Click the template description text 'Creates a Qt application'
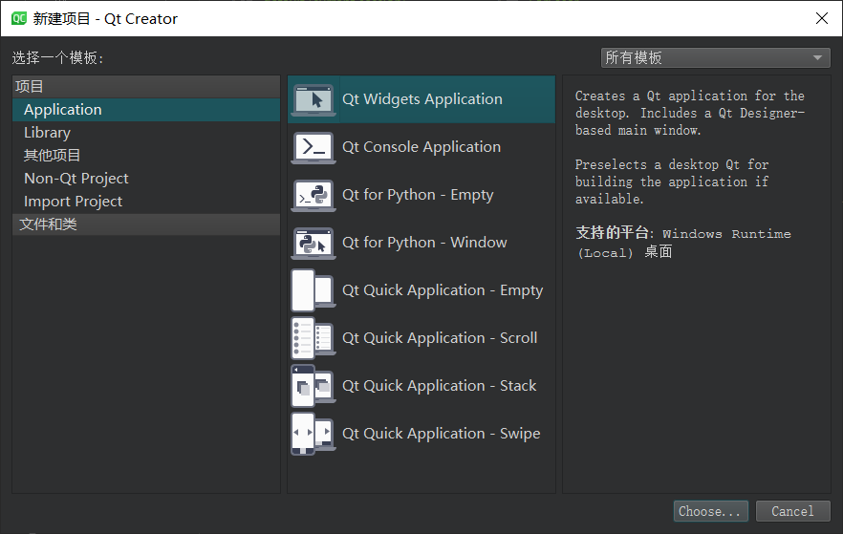This screenshot has height=534, width=843. tap(690, 113)
